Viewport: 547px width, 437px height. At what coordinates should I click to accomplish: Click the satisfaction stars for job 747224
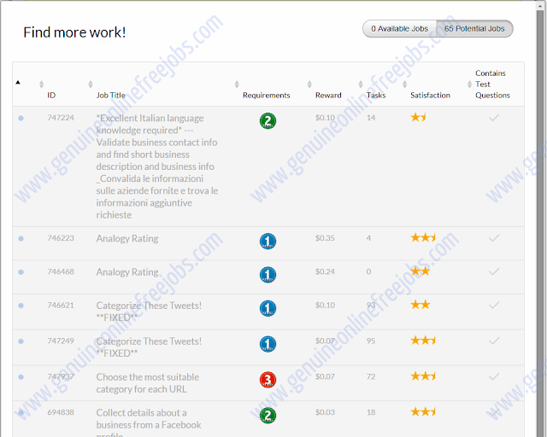click(418, 117)
